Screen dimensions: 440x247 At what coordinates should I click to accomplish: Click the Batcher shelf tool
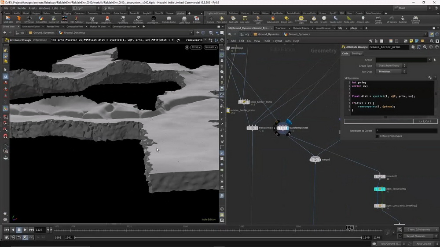tap(65, 19)
